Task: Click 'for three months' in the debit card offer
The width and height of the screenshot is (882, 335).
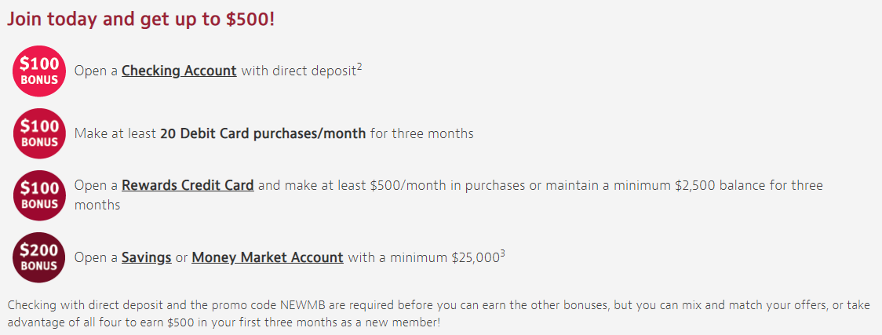Action: 422,134
